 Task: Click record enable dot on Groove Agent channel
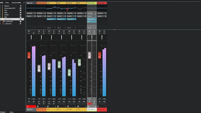(x=39, y=104)
